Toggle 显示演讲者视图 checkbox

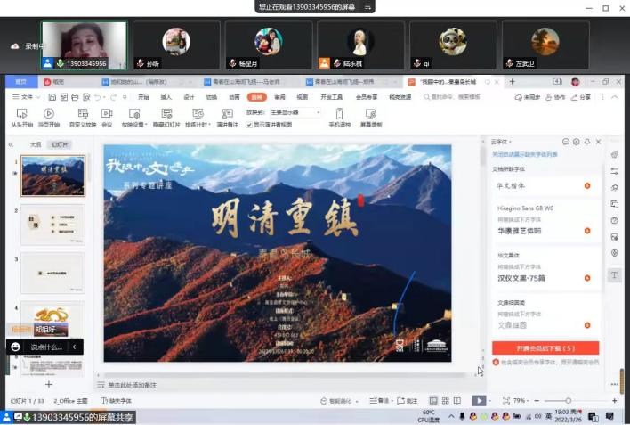click(x=249, y=125)
